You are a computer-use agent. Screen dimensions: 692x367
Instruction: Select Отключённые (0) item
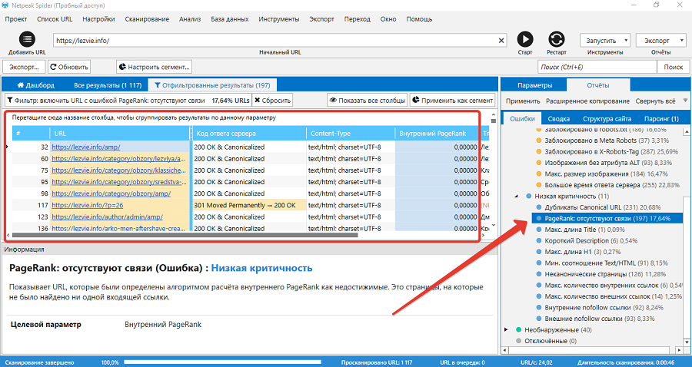[x=551, y=341]
